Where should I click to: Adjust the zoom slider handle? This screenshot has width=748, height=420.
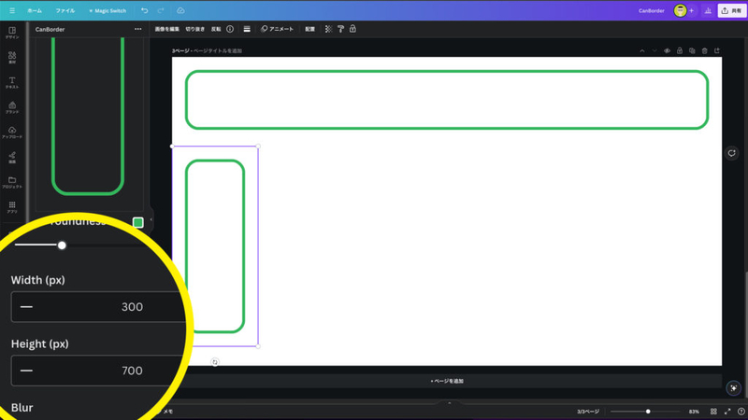[648, 412]
